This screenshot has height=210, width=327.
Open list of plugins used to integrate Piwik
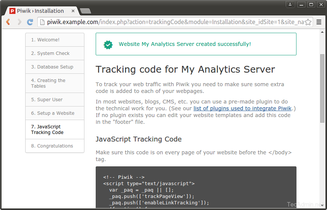point(243,108)
